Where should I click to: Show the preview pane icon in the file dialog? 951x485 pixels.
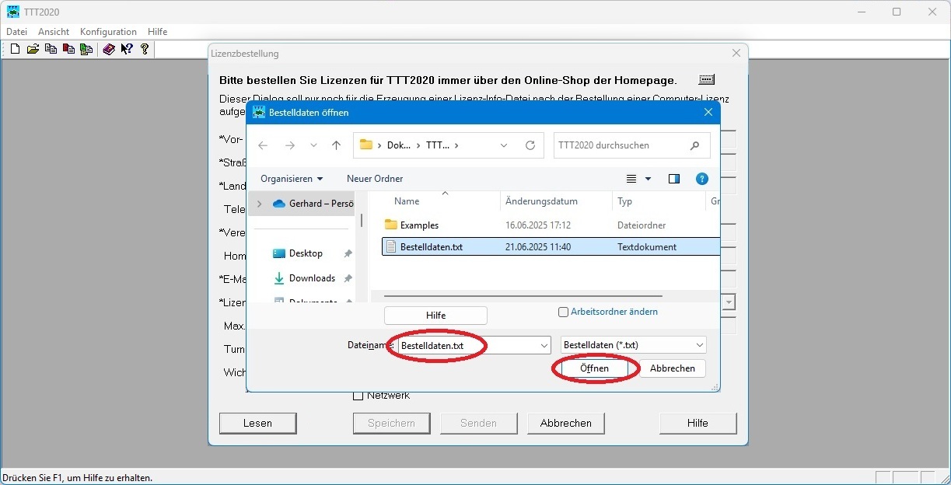[674, 179]
